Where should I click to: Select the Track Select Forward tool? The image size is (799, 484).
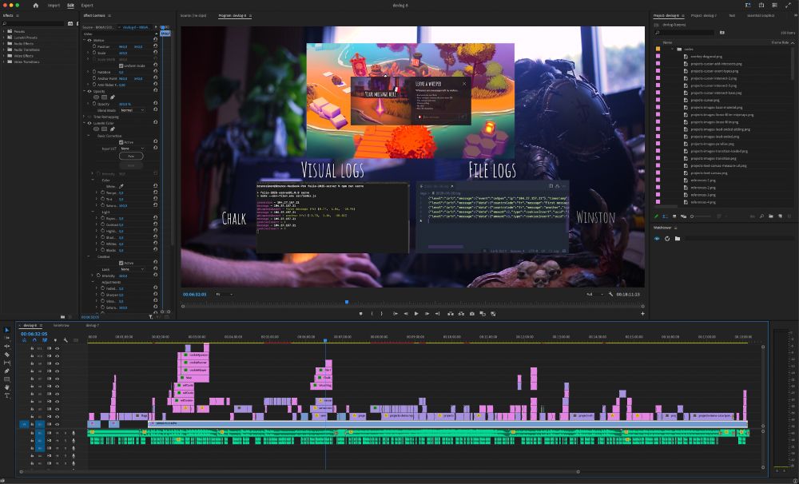[x=6, y=339]
